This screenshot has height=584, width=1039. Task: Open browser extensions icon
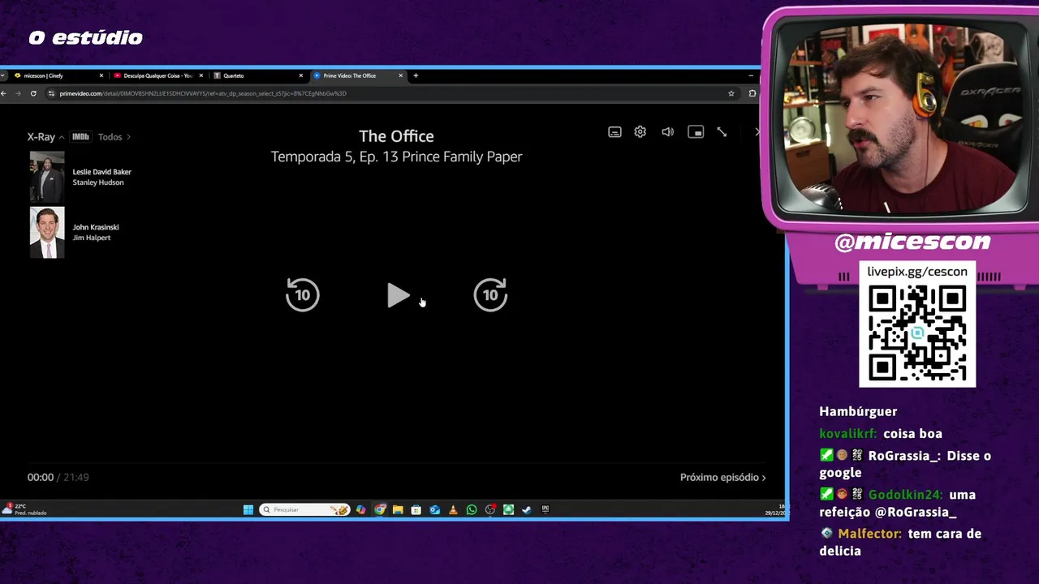tap(752, 93)
